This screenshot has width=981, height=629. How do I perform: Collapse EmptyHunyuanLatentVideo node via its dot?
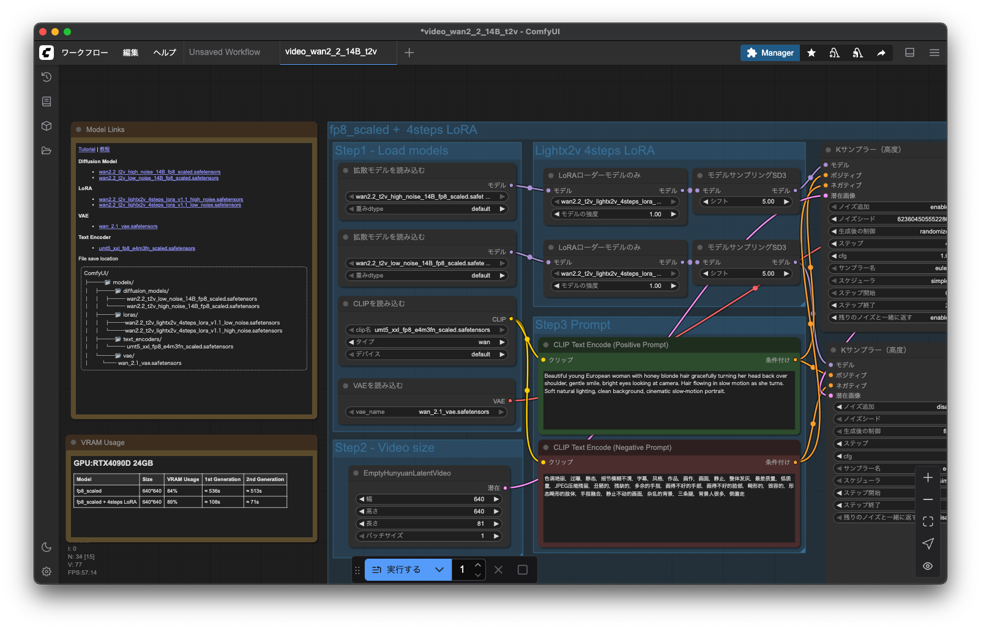pos(356,473)
